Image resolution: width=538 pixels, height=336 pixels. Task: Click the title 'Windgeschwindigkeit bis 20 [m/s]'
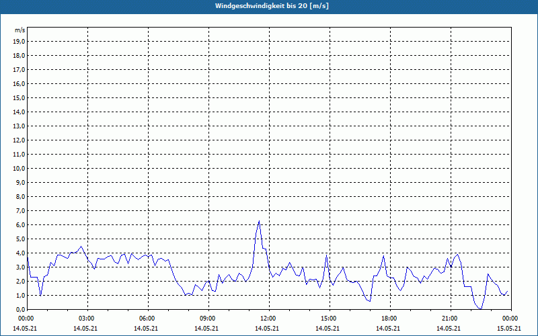coord(272,6)
